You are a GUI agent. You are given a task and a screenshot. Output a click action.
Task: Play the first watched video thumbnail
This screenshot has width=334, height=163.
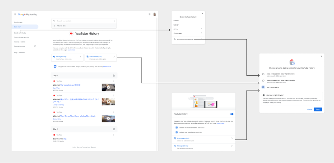tap(108, 87)
